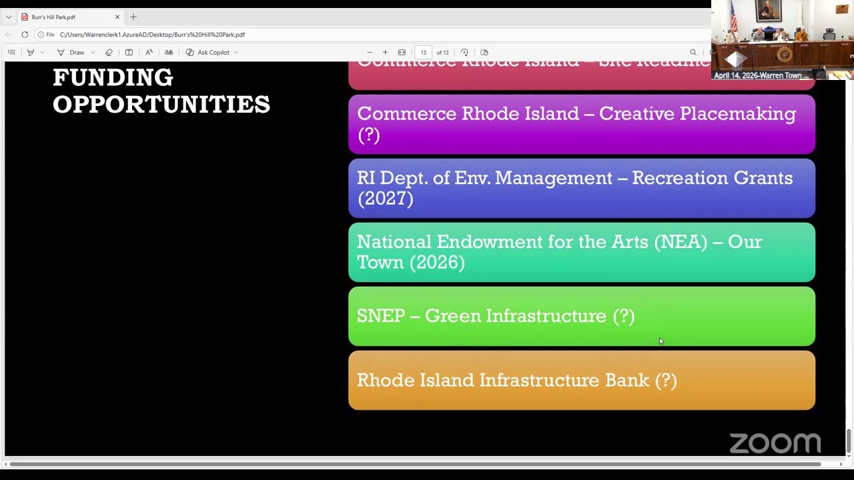Rotate the PDF page
854x480 pixels.
[464, 52]
